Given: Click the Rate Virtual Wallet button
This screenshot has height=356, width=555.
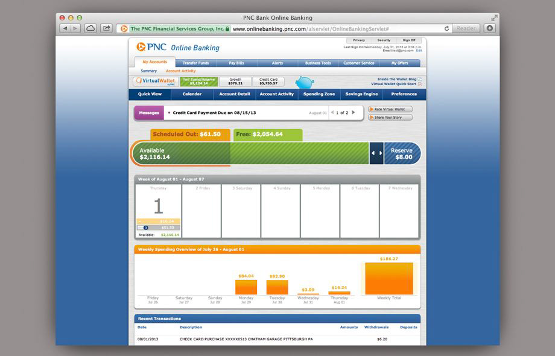Looking at the screenshot, I should click(390, 109).
